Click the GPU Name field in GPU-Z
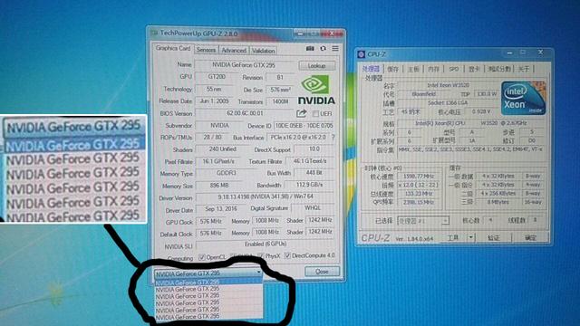Screen dimensions: 580x326 [244, 64]
